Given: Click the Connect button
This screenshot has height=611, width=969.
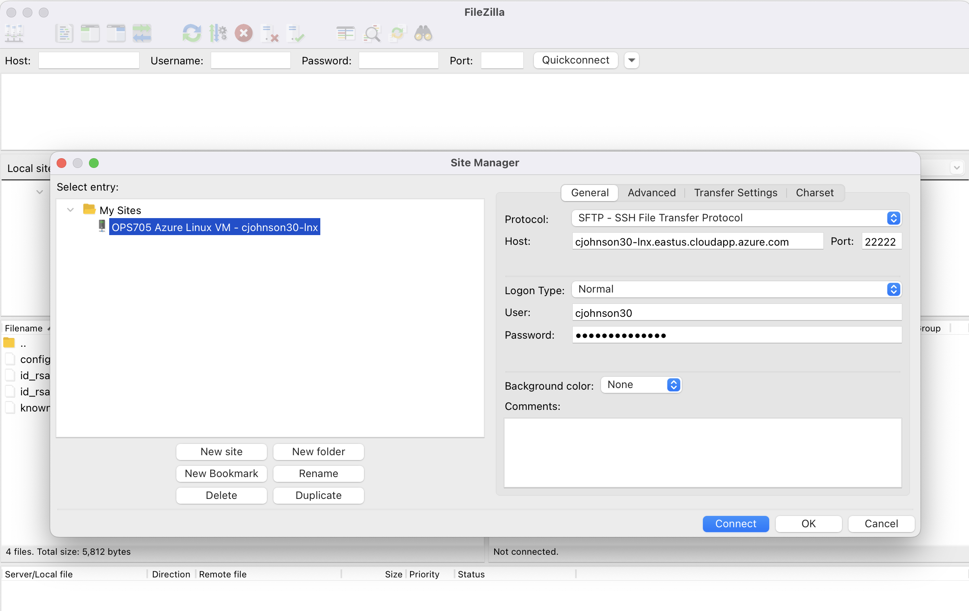Looking at the screenshot, I should pyautogui.click(x=736, y=523).
